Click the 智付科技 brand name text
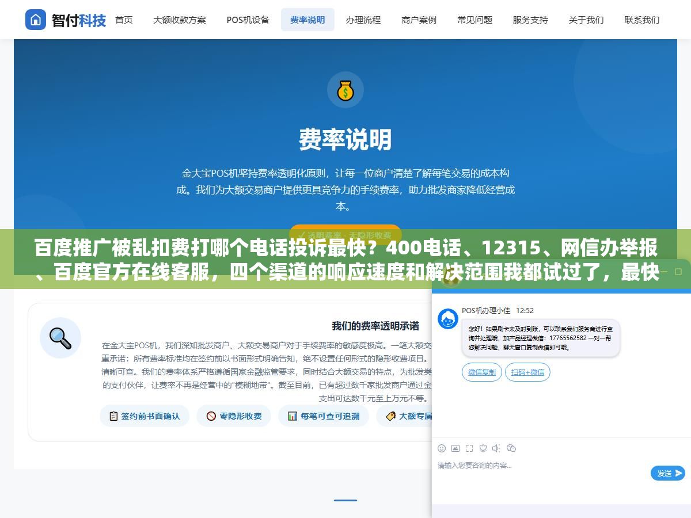Screen dimensions: 691x518 tap(79, 20)
